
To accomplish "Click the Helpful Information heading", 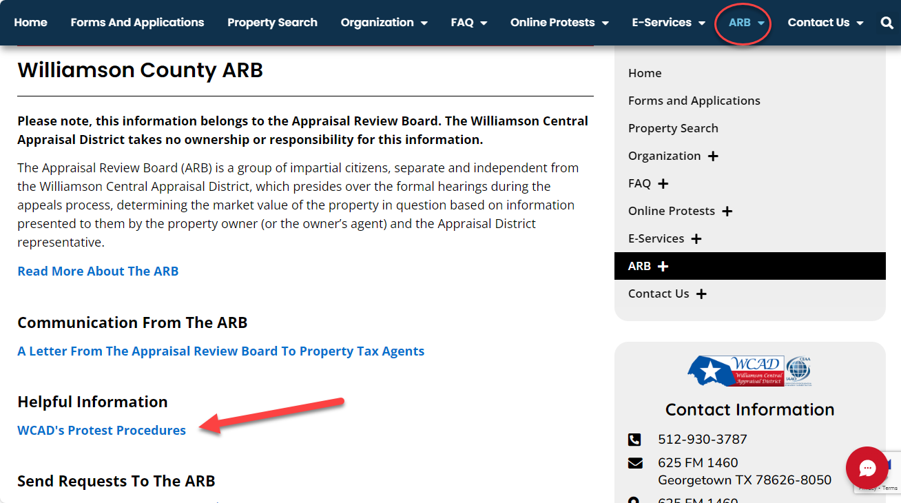I will (x=92, y=402).
